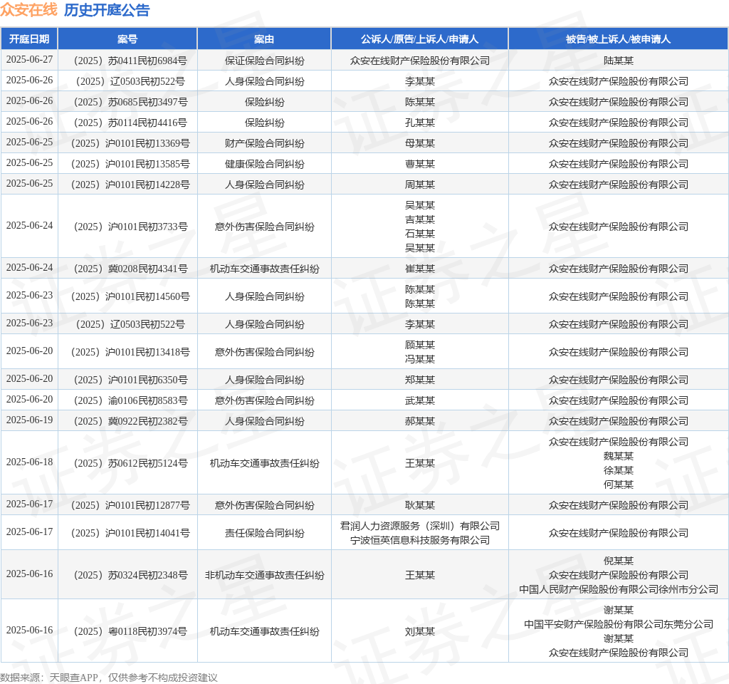
Task: Click the 被告/被上诉人/被申请人 column header
Action: [619, 39]
